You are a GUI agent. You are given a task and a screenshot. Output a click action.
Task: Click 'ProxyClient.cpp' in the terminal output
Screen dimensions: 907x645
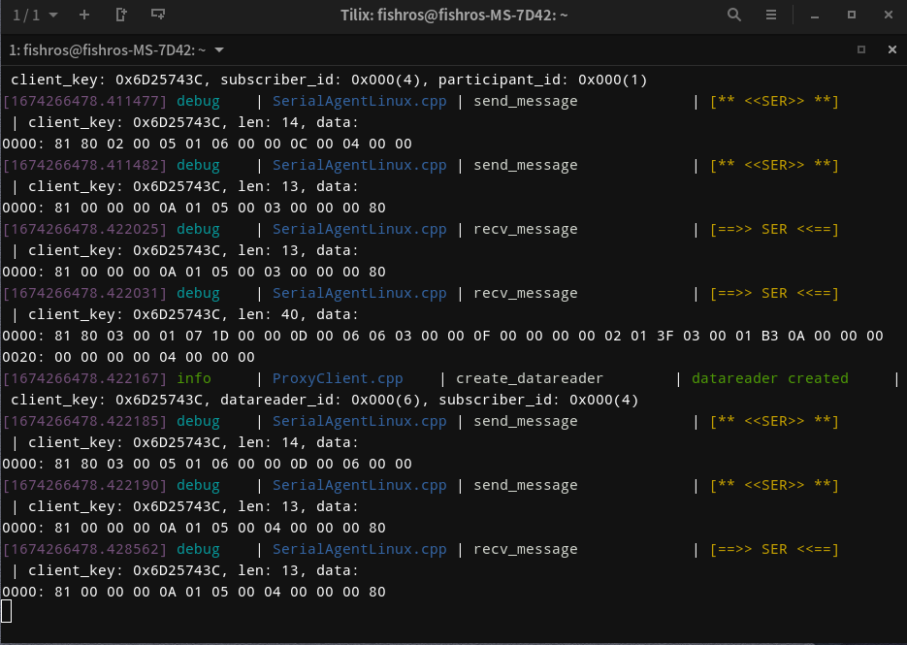[338, 378]
